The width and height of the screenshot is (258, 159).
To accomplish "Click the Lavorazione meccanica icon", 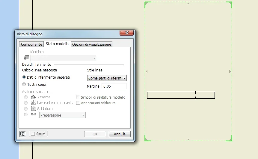I will [x=33, y=103].
